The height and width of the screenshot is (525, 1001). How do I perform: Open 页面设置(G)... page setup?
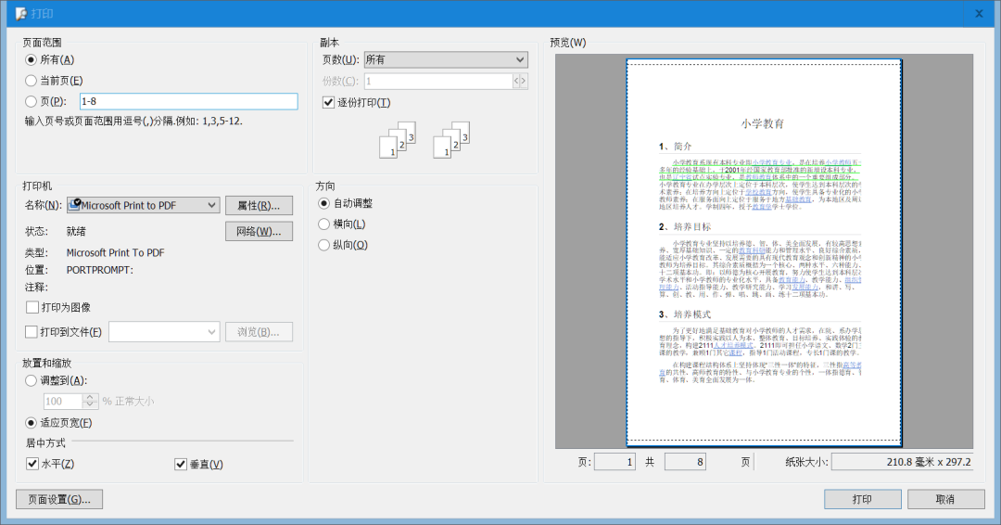point(59,499)
